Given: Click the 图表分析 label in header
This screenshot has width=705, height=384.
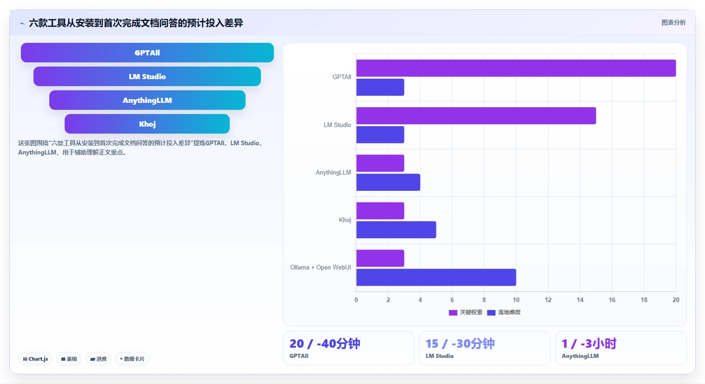Looking at the screenshot, I should 673,22.
